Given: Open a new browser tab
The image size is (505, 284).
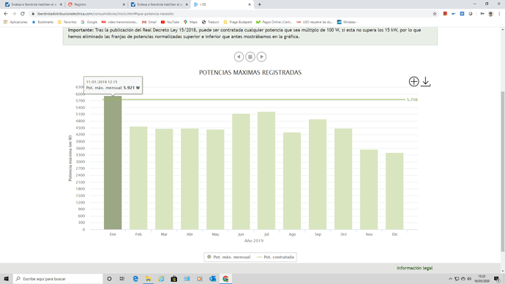Looking at the screenshot, I should (x=260, y=4).
